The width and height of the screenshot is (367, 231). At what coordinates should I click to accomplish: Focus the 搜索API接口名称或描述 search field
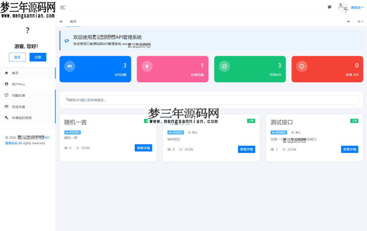211,100
